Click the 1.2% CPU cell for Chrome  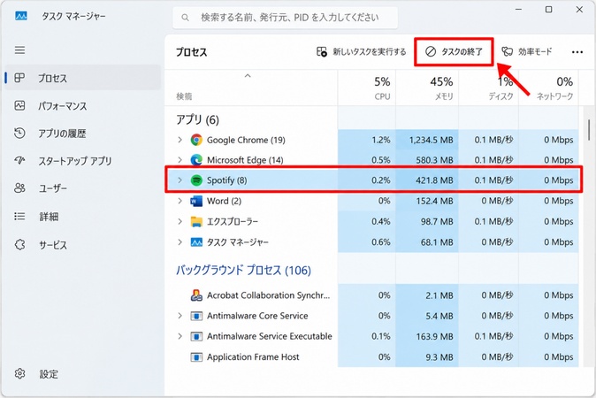pyautogui.click(x=366, y=140)
